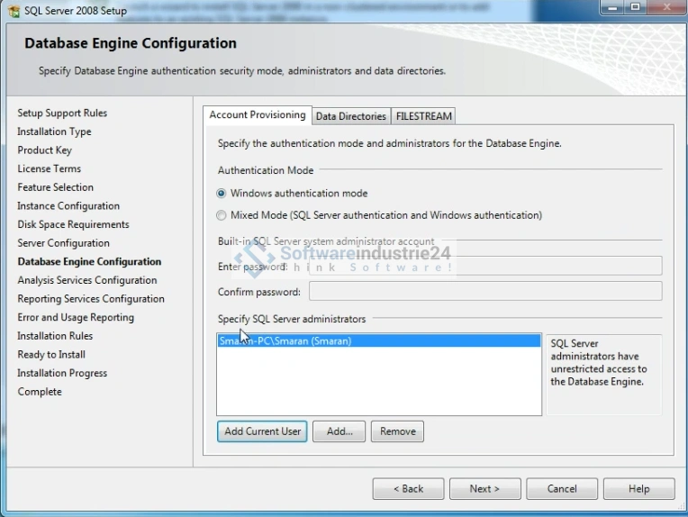Click the Enter password field
This screenshot has height=517, width=688.
coord(486,266)
